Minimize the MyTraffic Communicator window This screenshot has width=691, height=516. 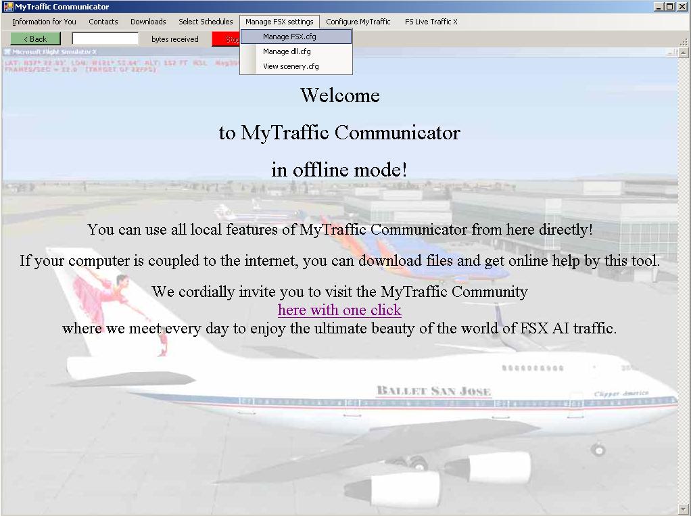pyautogui.click(x=659, y=7)
